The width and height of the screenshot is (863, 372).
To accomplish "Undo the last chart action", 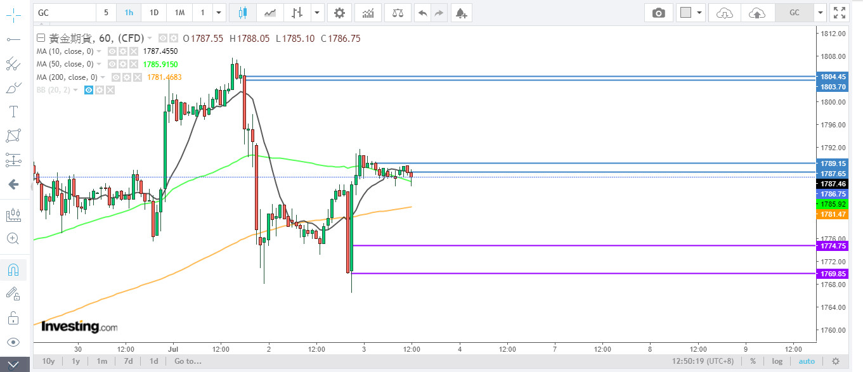I will [x=422, y=13].
